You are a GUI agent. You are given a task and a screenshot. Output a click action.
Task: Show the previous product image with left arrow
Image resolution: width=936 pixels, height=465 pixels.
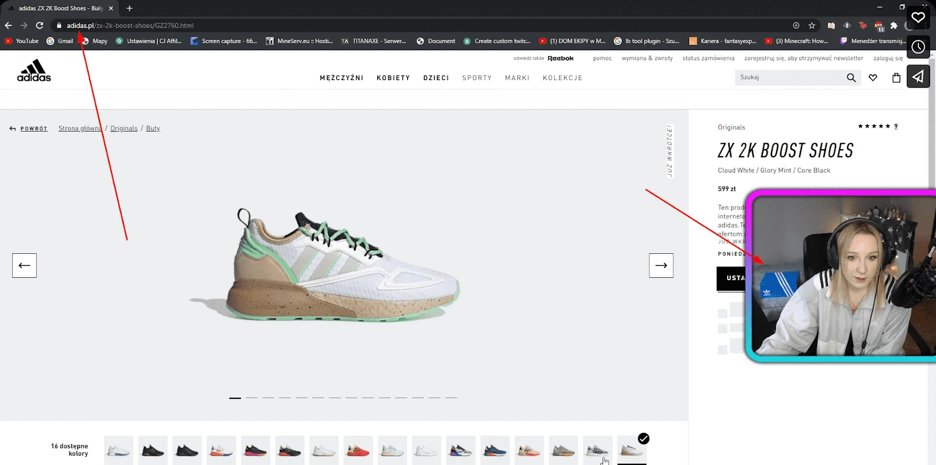point(25,266)
